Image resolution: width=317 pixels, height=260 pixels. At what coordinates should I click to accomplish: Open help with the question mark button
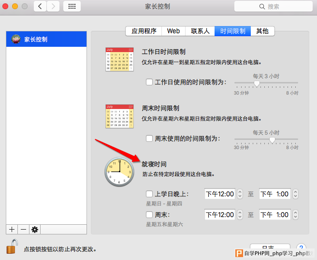pyautogui.click(x=301, y=247)
